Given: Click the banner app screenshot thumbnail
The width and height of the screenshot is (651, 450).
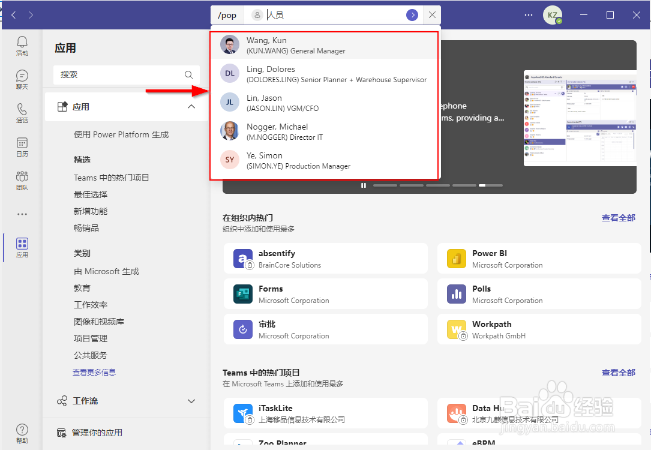Looking at the screenshot, I should [580, 118].
